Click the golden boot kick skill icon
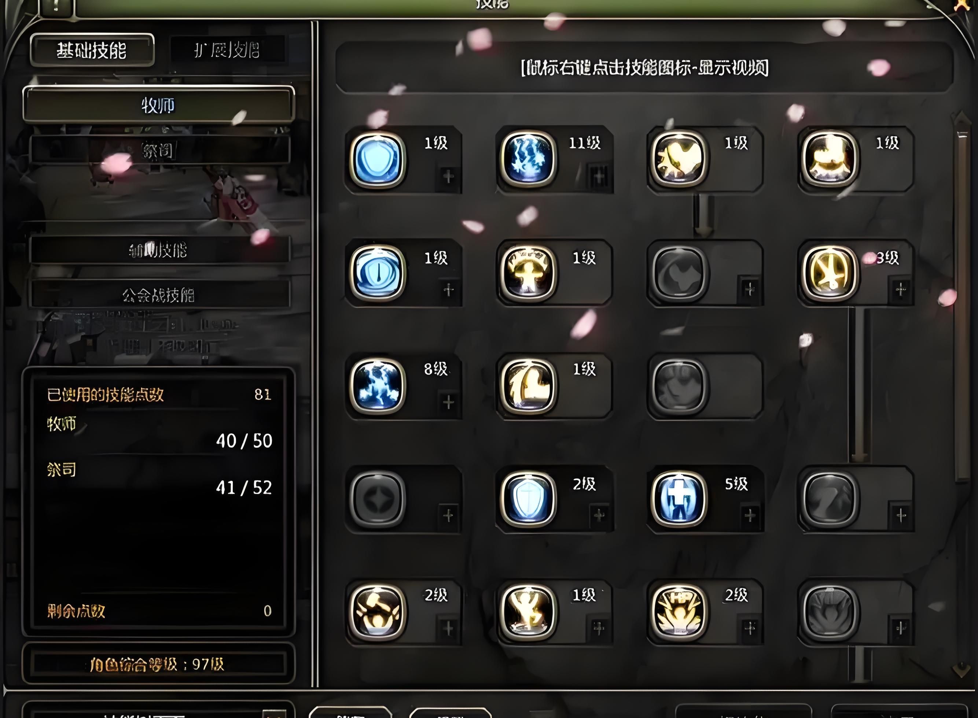 [528, 386]
